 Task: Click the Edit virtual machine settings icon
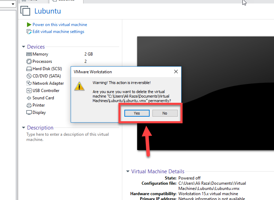29,32
